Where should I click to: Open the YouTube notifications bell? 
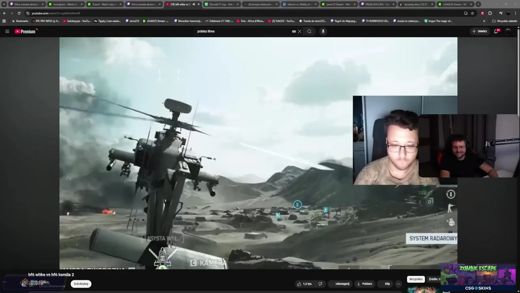(x=496, y=31)
